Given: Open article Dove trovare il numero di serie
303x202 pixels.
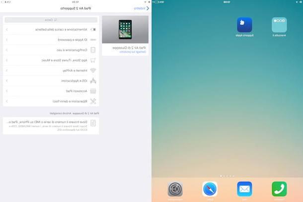Looking at the screenshot, I should (51, 126).
